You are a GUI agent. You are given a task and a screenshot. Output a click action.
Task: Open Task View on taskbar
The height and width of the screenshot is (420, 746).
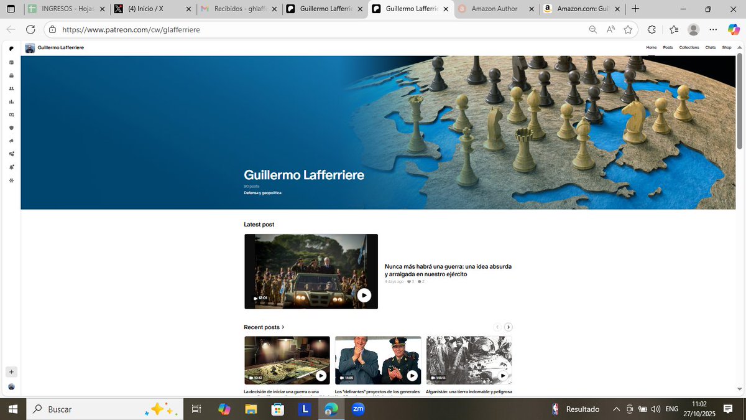196,409
